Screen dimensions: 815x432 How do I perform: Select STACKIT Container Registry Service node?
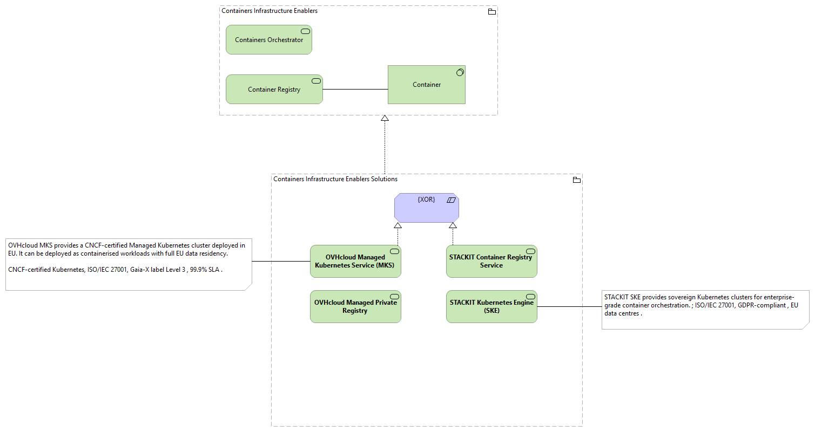(x=491, y=262)
